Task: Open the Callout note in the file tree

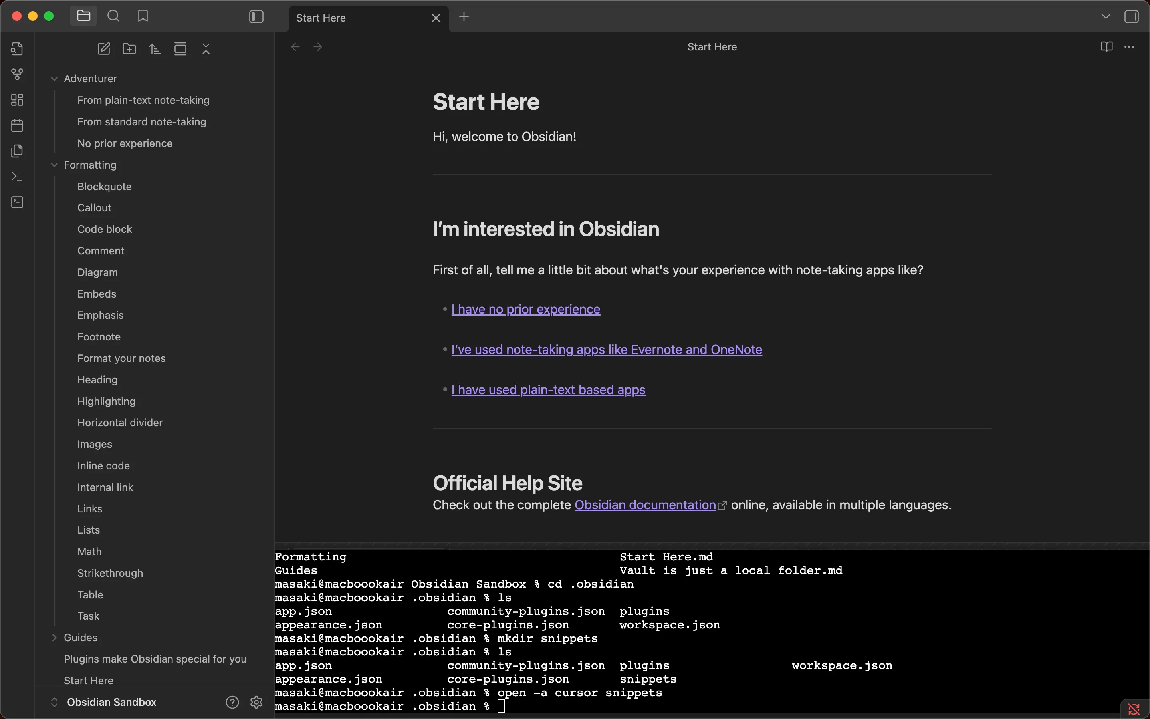Action: 94,208
